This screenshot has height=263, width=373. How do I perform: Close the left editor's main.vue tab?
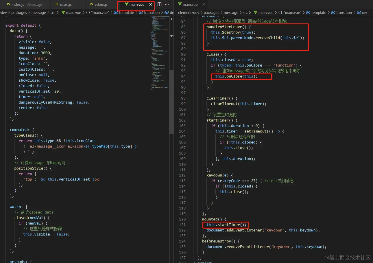150,5
